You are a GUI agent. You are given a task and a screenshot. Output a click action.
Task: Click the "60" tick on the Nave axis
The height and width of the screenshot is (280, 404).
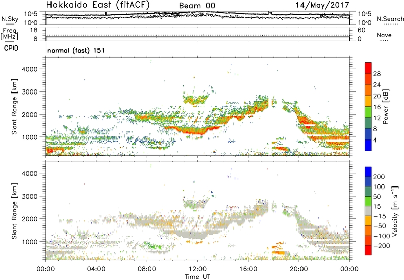(x=361, y=30)
